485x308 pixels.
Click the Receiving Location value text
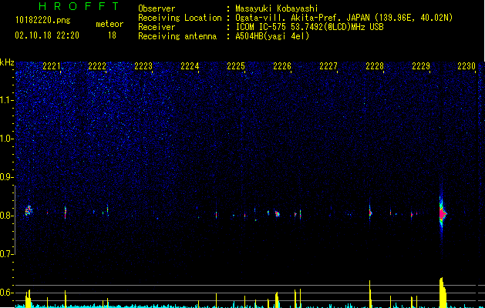point(344,18)
